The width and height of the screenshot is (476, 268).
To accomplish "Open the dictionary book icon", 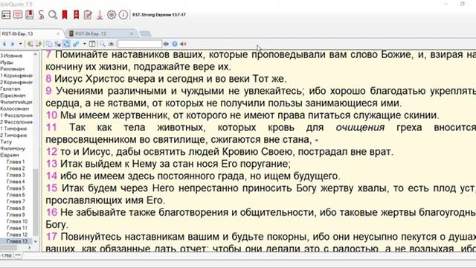I will point(30,15).
